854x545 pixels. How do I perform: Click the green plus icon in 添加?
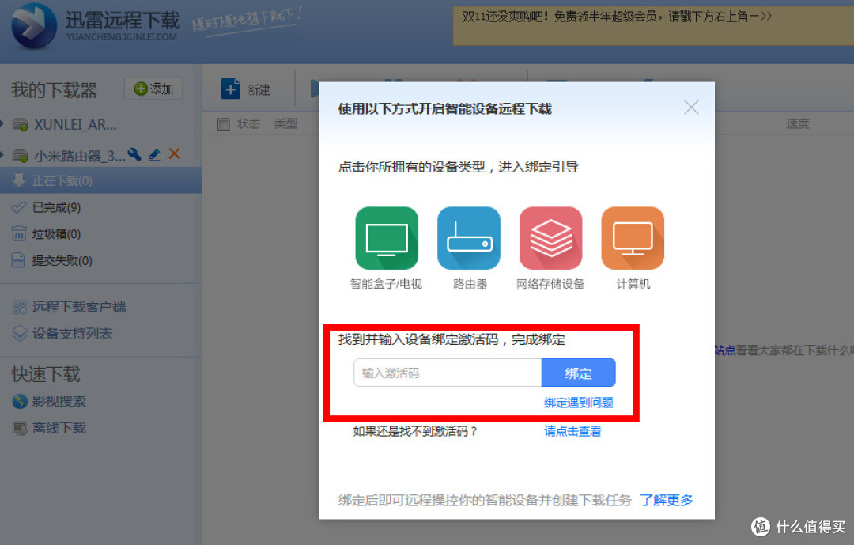pos(141,89)
